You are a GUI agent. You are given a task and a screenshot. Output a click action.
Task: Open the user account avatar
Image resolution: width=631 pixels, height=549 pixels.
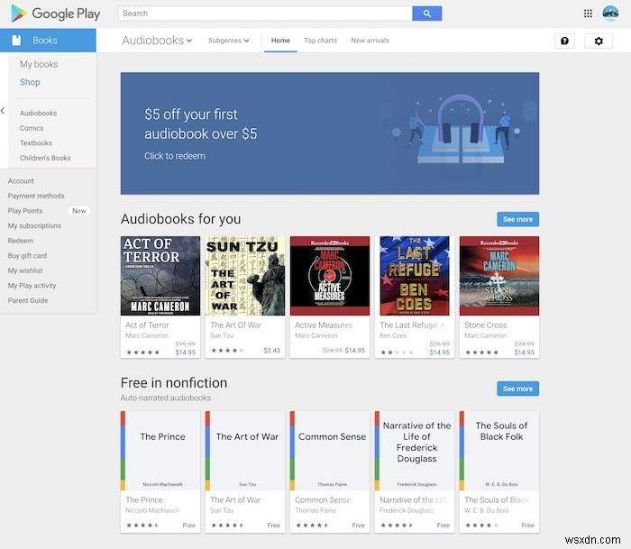pos(610,14)
